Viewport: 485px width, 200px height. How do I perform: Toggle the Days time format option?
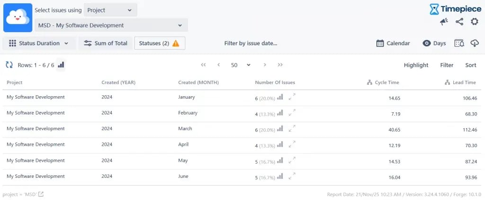coord(434,43)
